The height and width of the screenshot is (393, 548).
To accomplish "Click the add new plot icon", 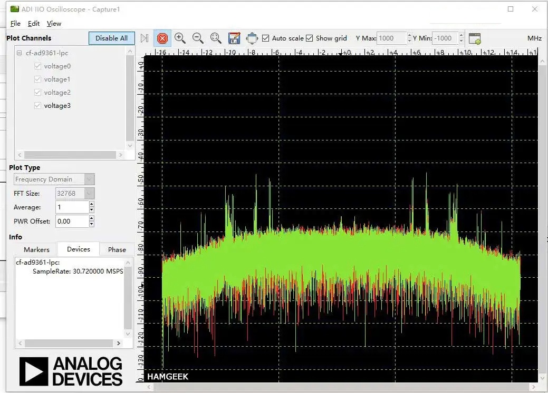I will 475,38.
